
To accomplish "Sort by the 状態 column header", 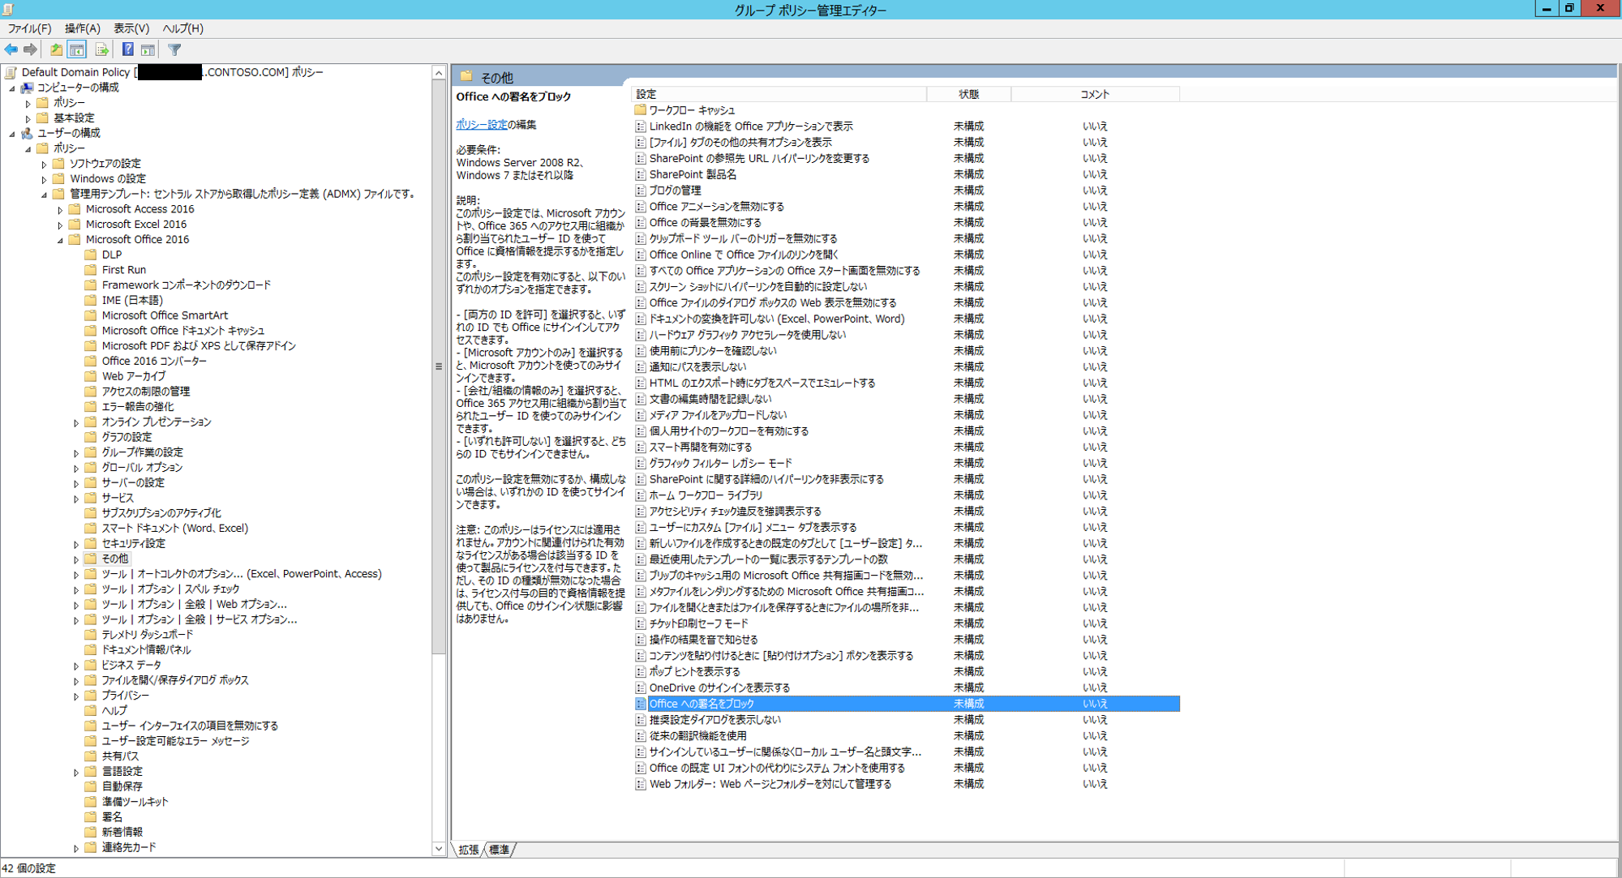I will coord(968,94).
